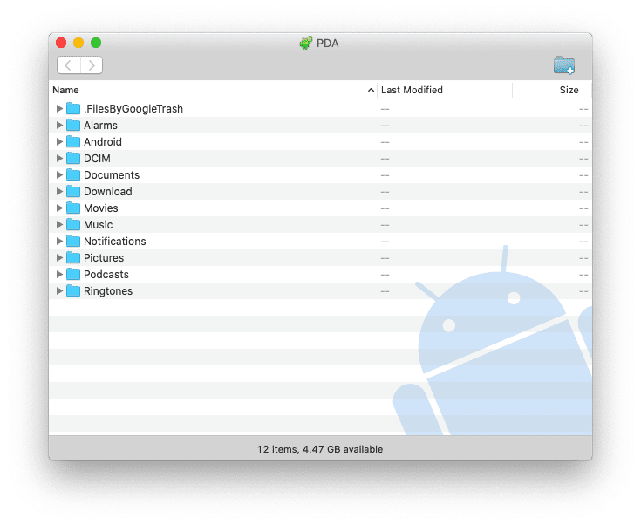Viewport: 641px width, 525px height.
Task: Select the Android folder name
Action: pyautogui.click(x=103, y=142)
